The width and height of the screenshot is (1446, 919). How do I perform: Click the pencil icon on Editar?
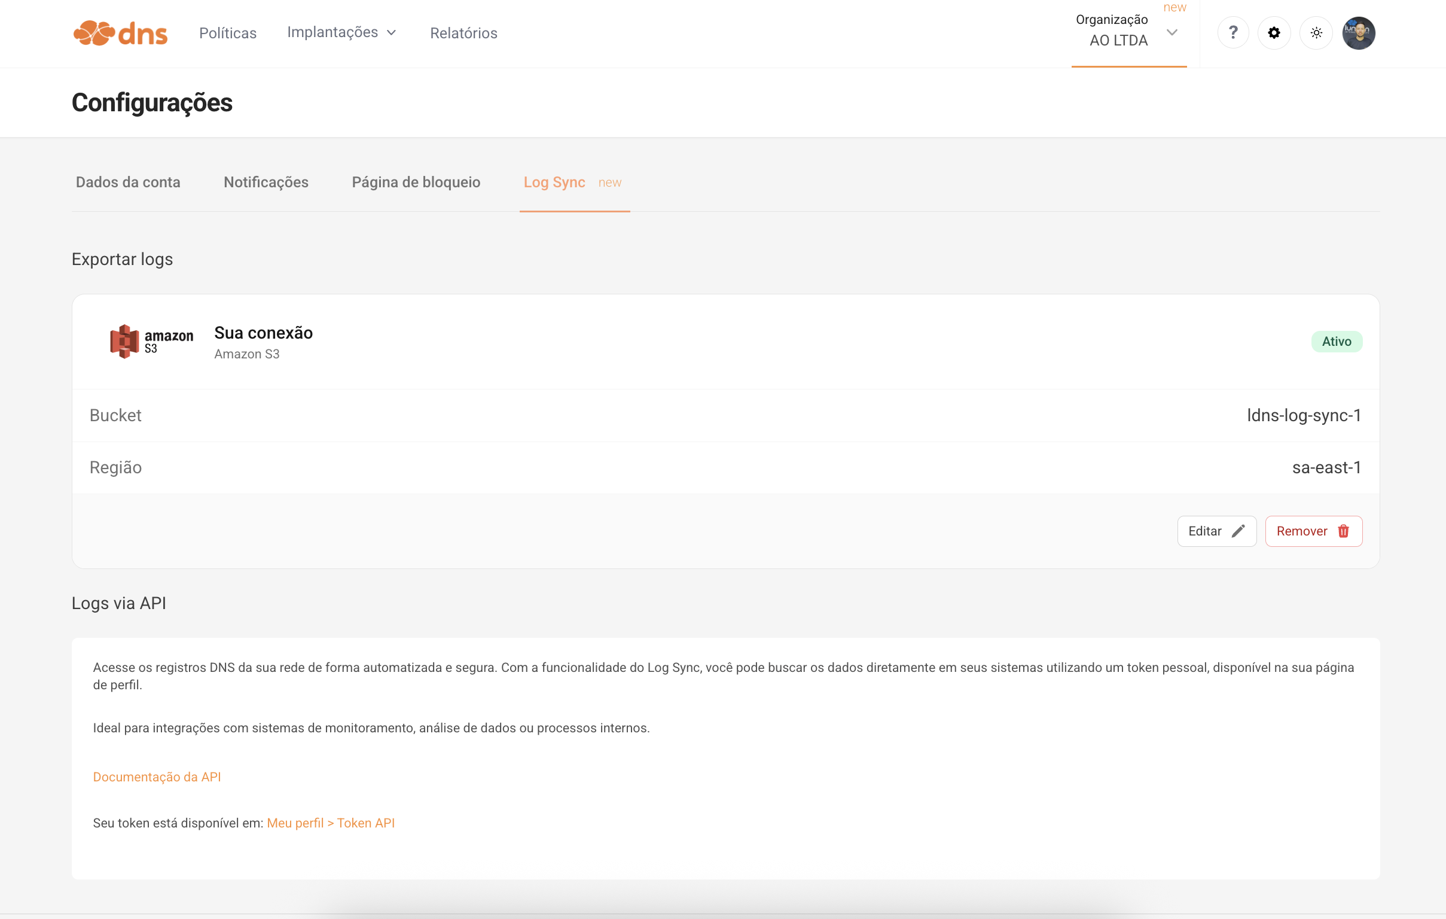tap(1238, 531)
